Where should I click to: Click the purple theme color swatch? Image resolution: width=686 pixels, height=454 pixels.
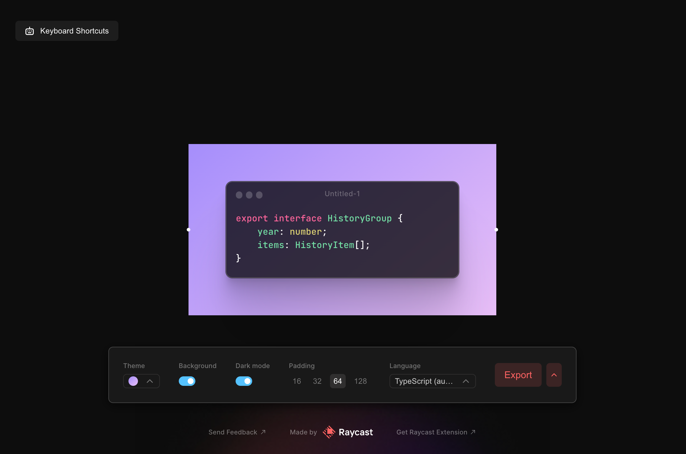point(133,381)
